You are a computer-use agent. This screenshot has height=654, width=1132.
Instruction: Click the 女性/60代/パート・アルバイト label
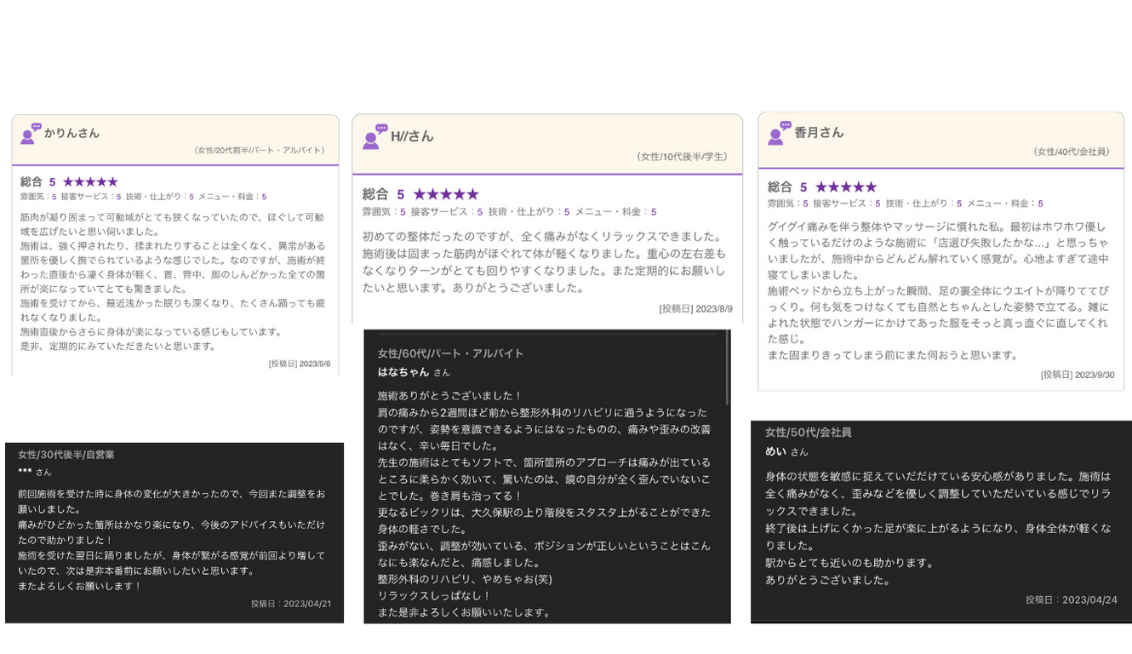click(450, 353)
